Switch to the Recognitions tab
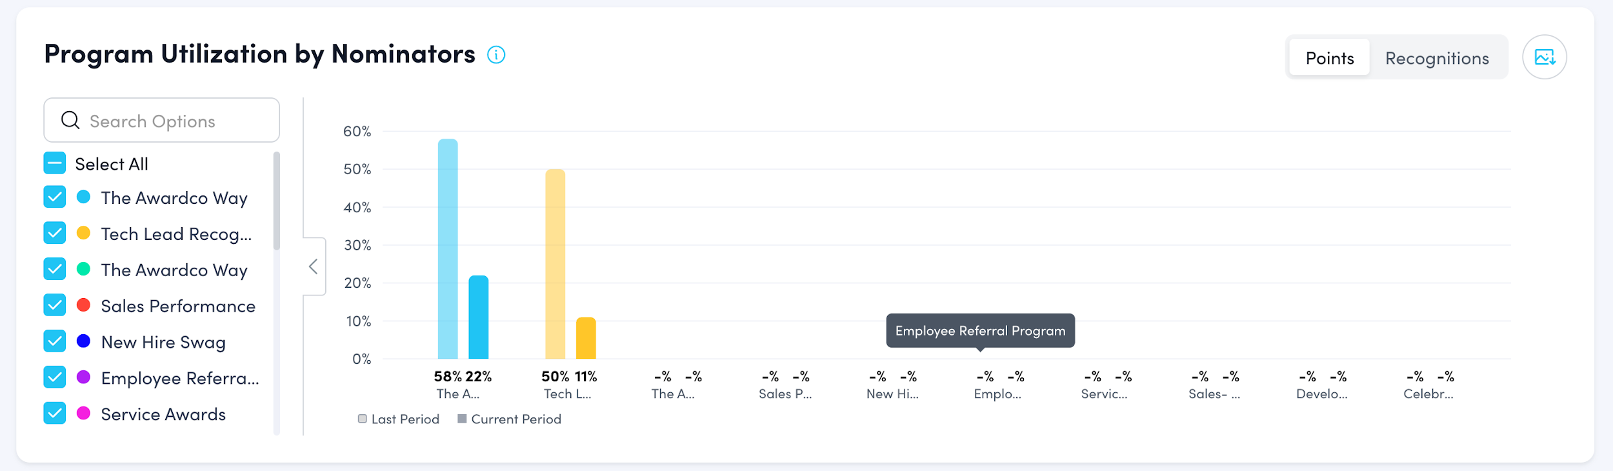The width and height of the screenshot is (1613, 471). click(1437, 58)
